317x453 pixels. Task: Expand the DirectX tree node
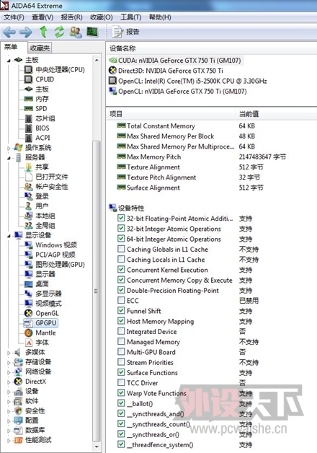[9, 382]
